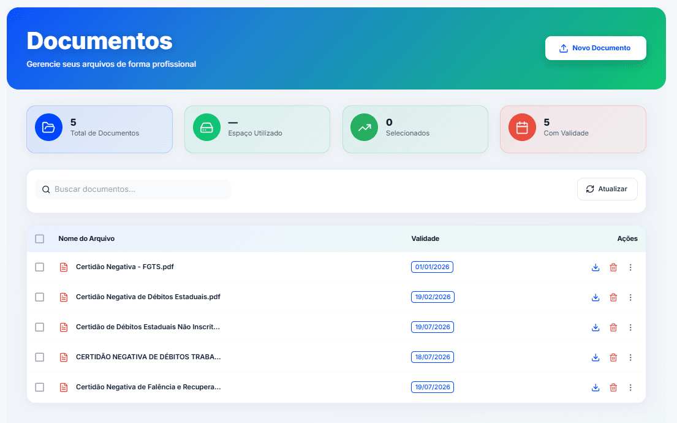Image resolution: width=677 pixels, height=423 pixels.
Task: Toggle the select-all checkbox in table header
Action: coord(40,238)
